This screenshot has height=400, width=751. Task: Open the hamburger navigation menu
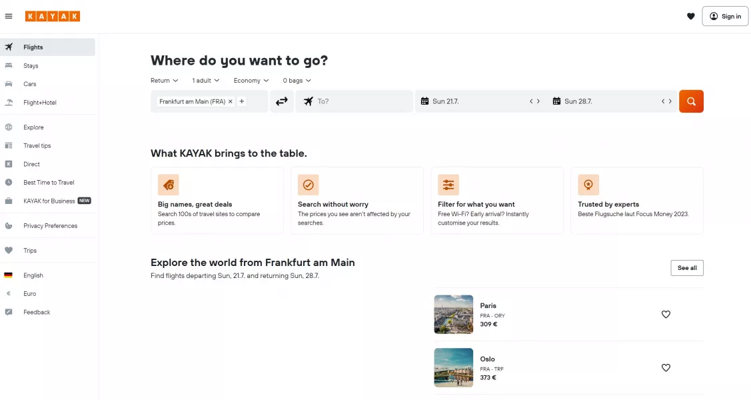[x=9, y=16]
